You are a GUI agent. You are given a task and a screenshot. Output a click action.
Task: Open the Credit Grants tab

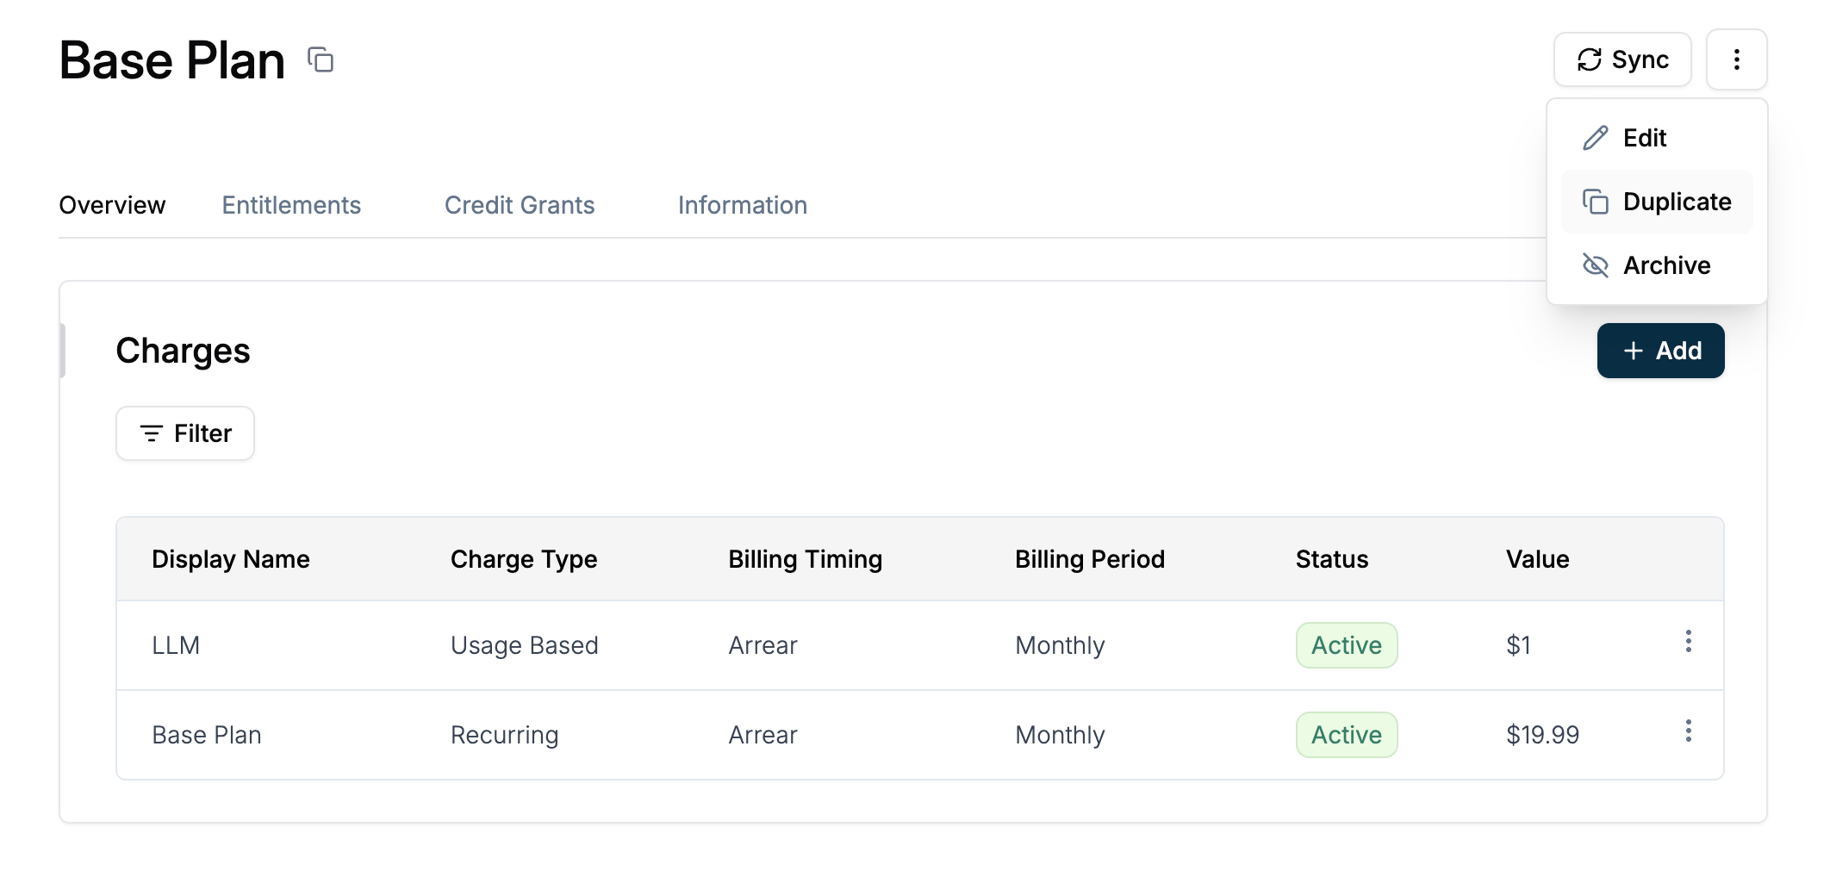pyautogui.click(x=520, y=205)
